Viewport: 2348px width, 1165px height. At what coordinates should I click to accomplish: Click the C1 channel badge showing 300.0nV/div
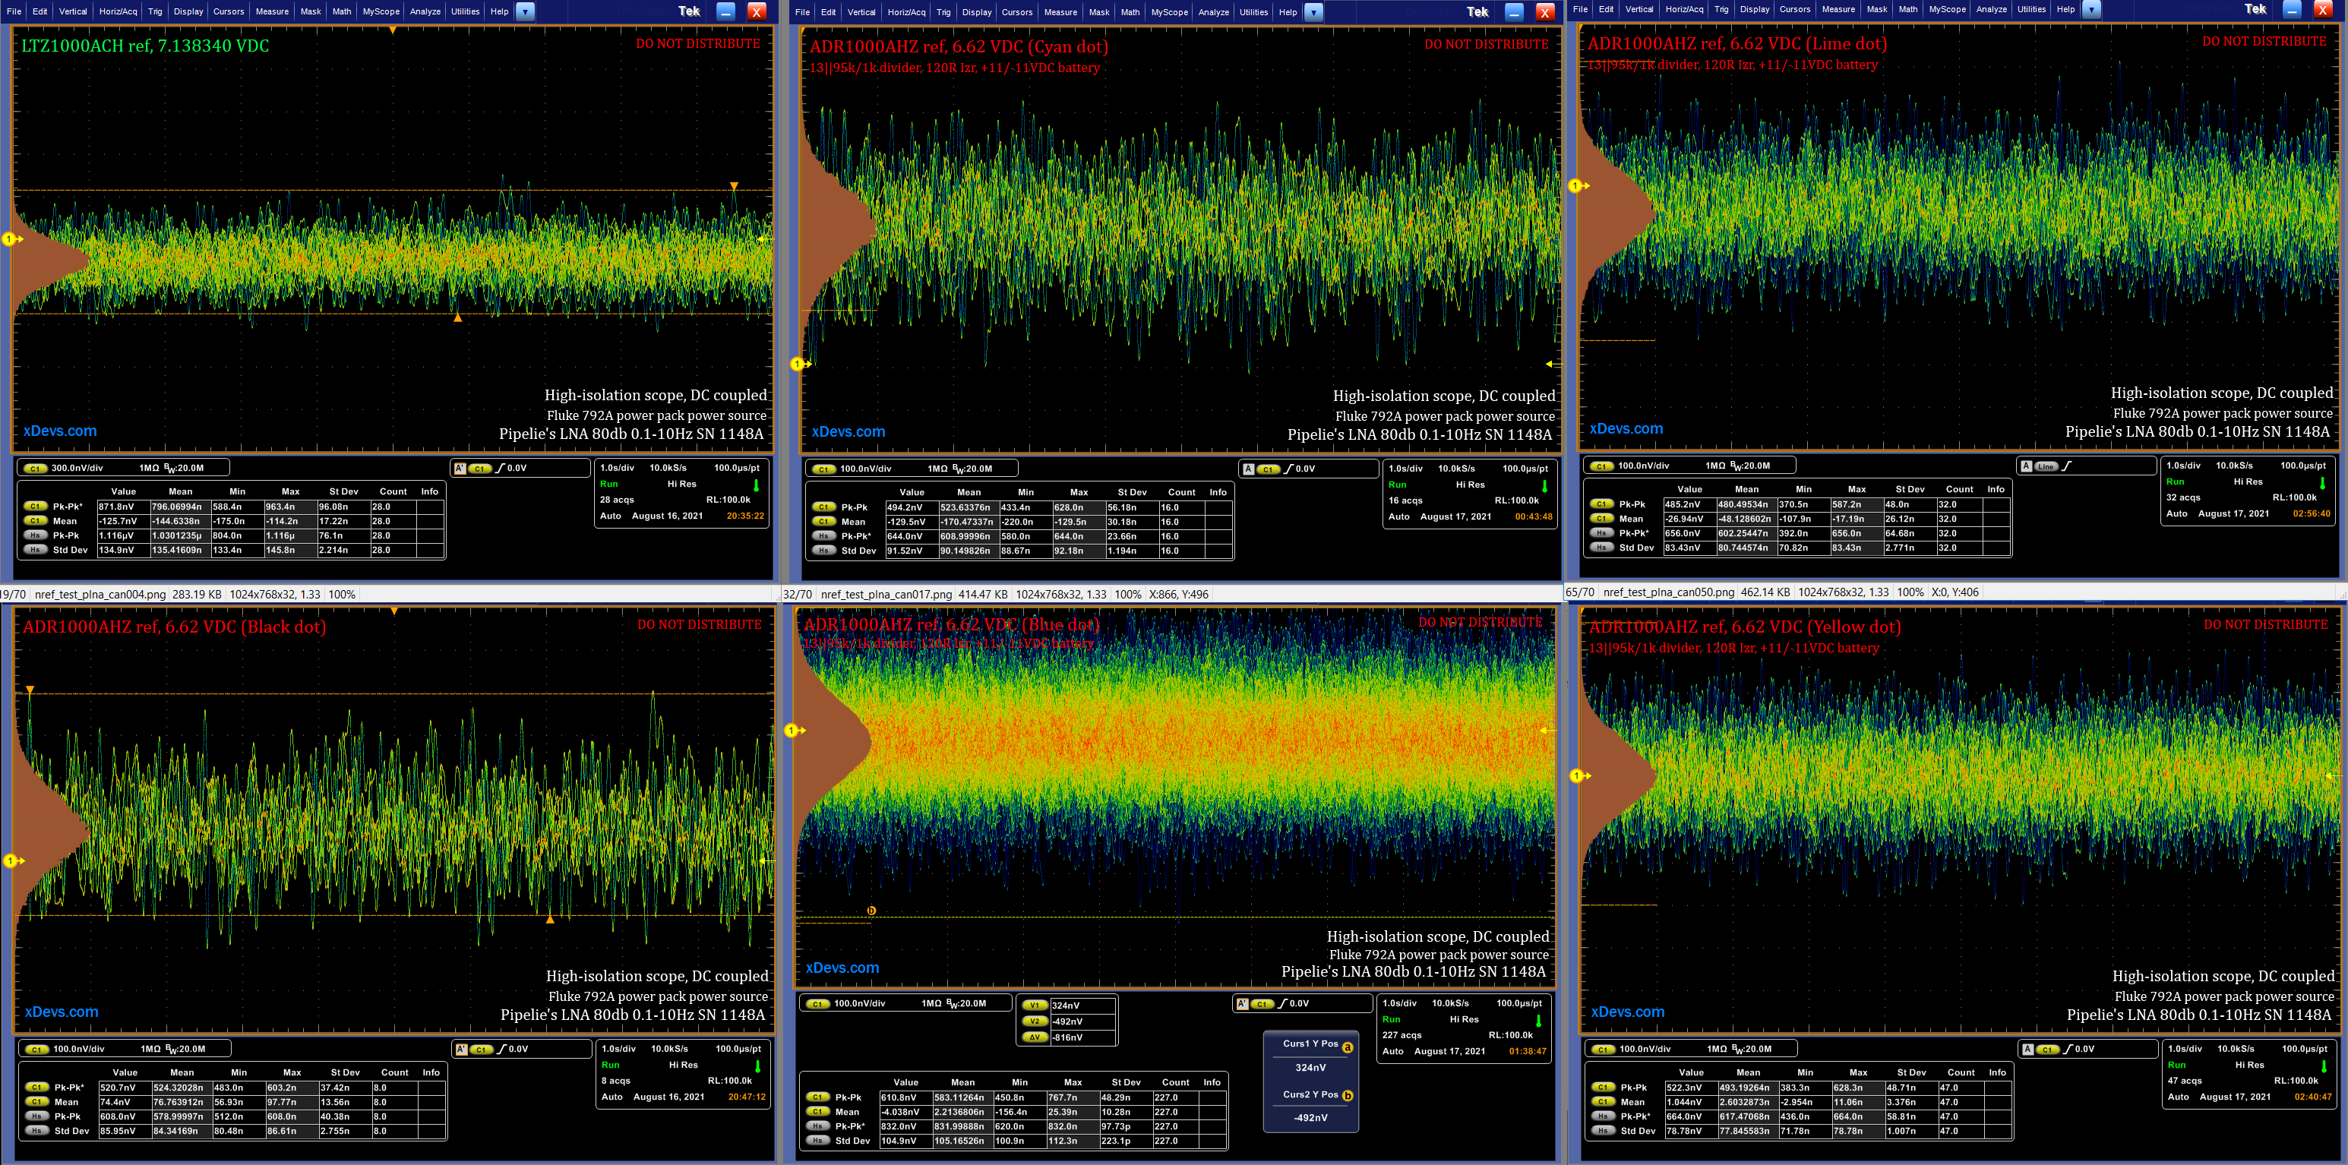click(x=36, y=469)
